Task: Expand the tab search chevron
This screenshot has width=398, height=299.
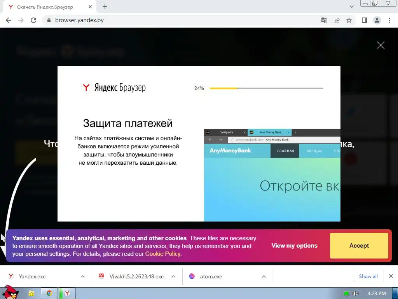Action: click(x=351, y=7)
